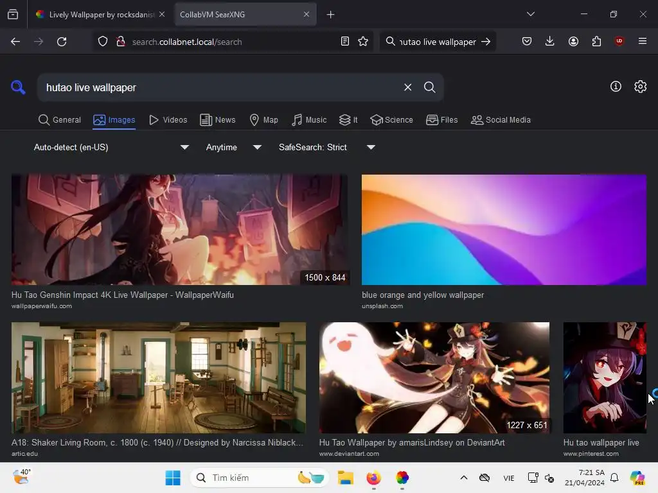The height and width of the screenshot is (493, 658).
Task: Open the Hu Tao Genshin Impact 4K thumbnail
Action: (x=181, y=230)
